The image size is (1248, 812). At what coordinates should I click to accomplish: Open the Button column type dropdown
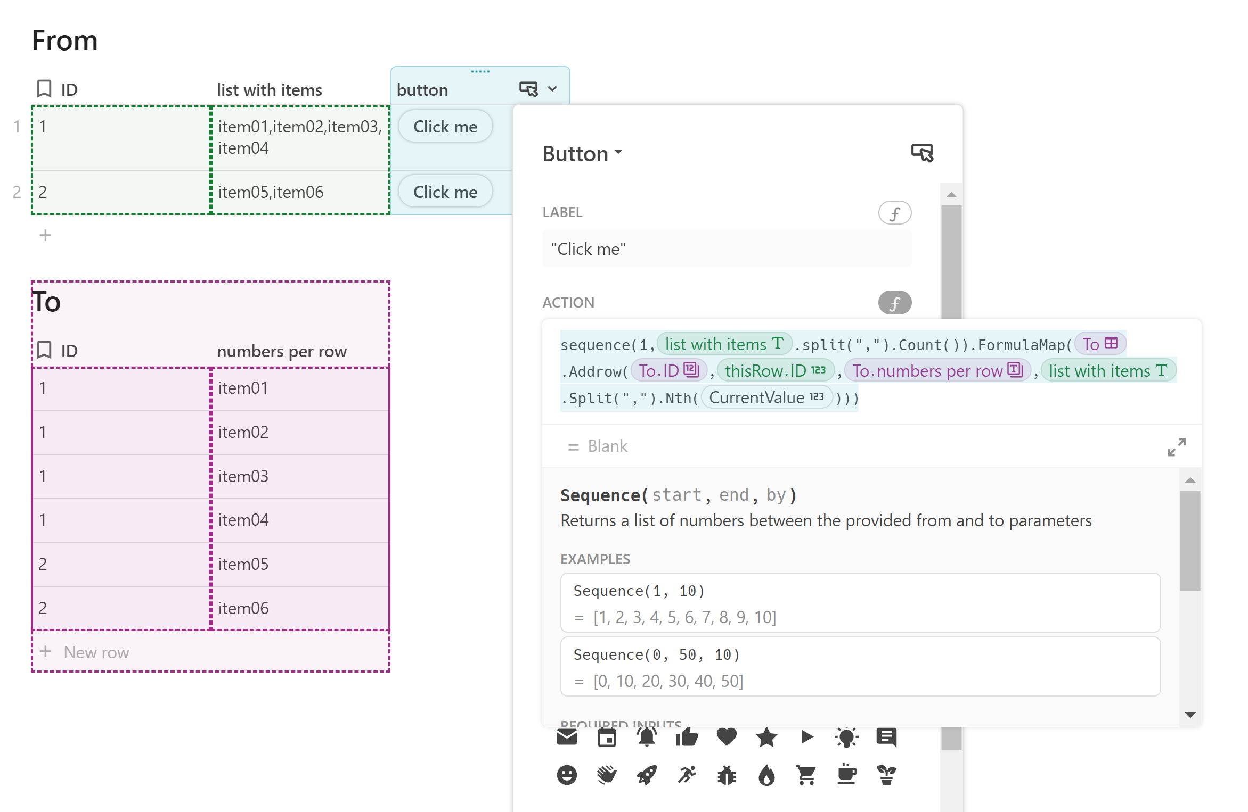(x=582, y=154)
